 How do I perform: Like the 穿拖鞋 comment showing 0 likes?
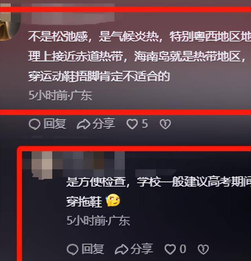[x=170, y=249]
